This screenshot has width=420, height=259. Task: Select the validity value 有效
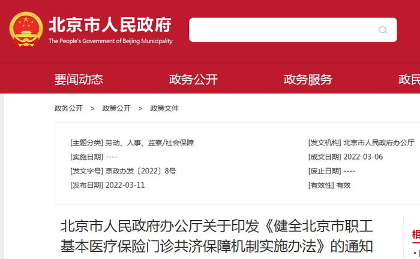(343, 185)
